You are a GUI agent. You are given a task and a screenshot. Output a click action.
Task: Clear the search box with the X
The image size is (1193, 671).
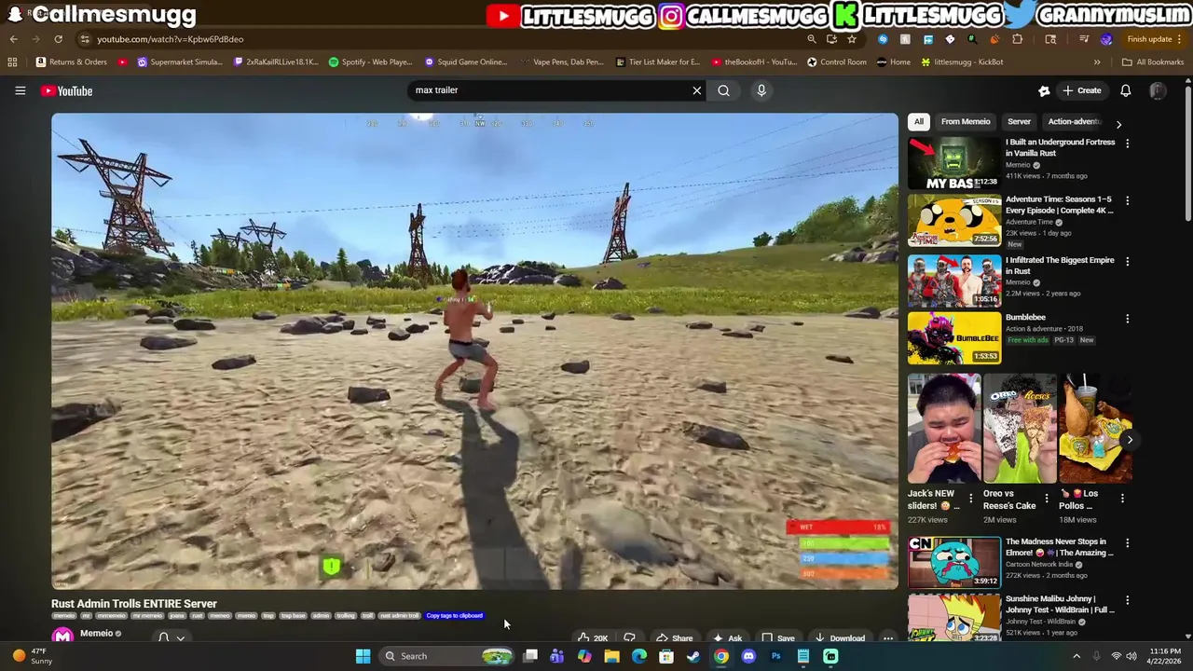[x=696, y=90]
